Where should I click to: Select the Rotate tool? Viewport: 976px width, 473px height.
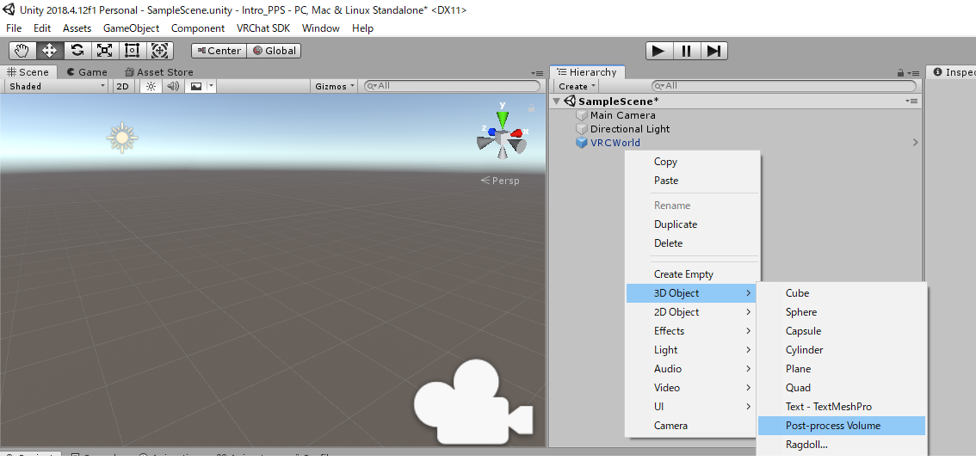tap(77, 51)
